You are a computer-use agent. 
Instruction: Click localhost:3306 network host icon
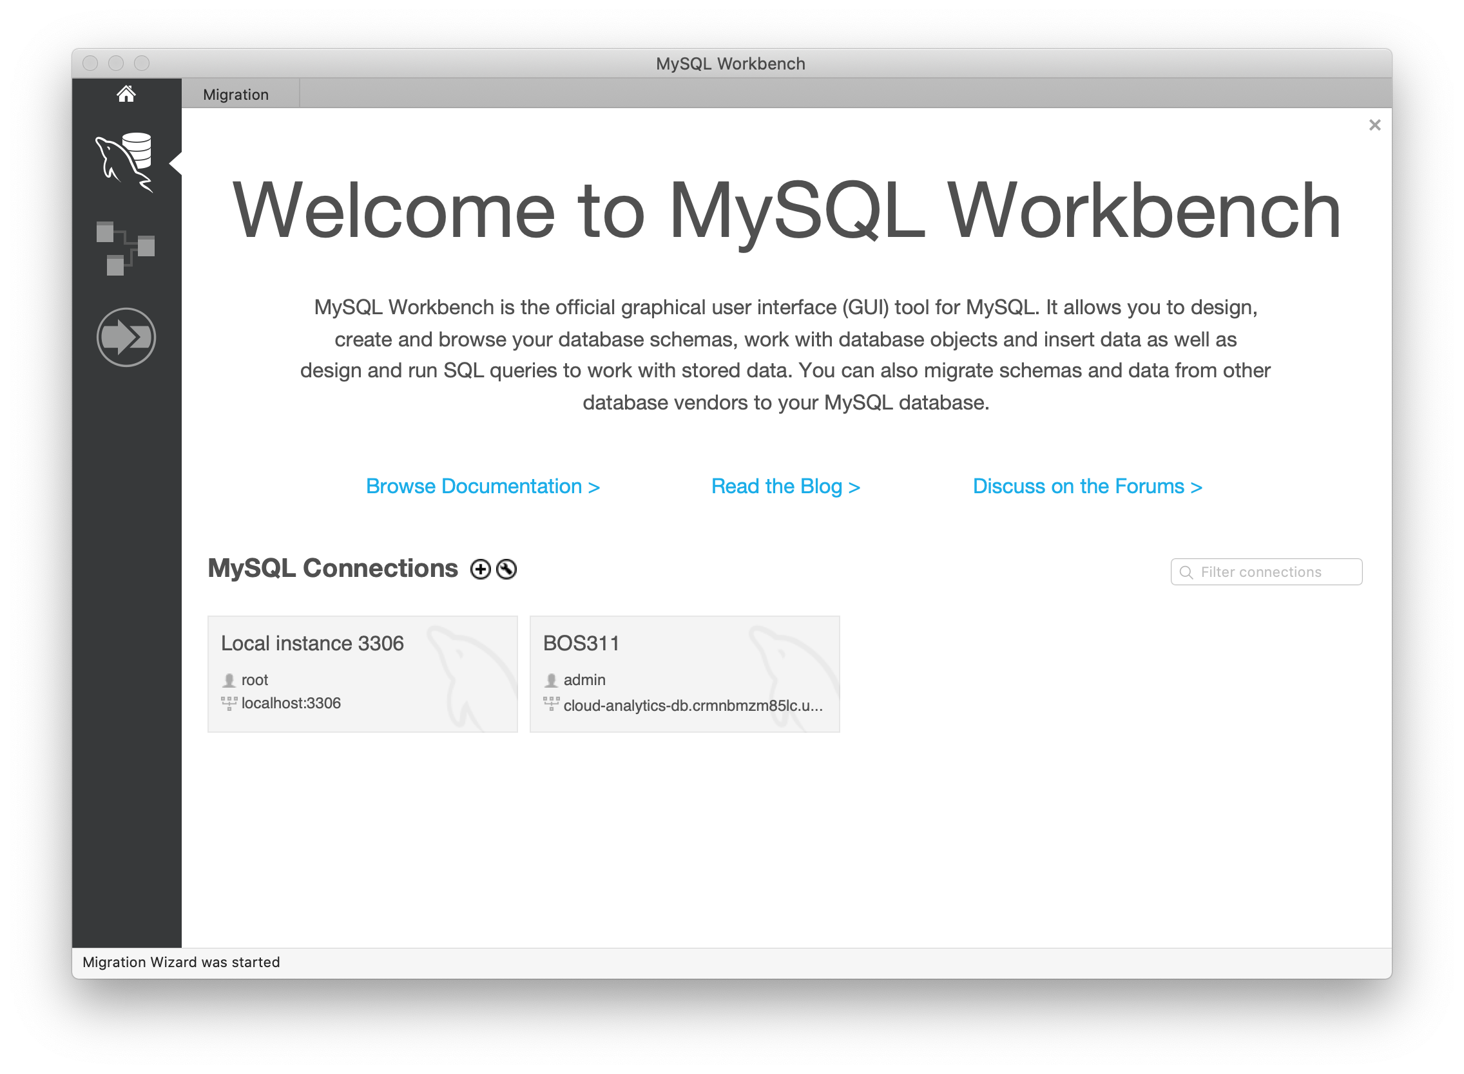(229, 703)
